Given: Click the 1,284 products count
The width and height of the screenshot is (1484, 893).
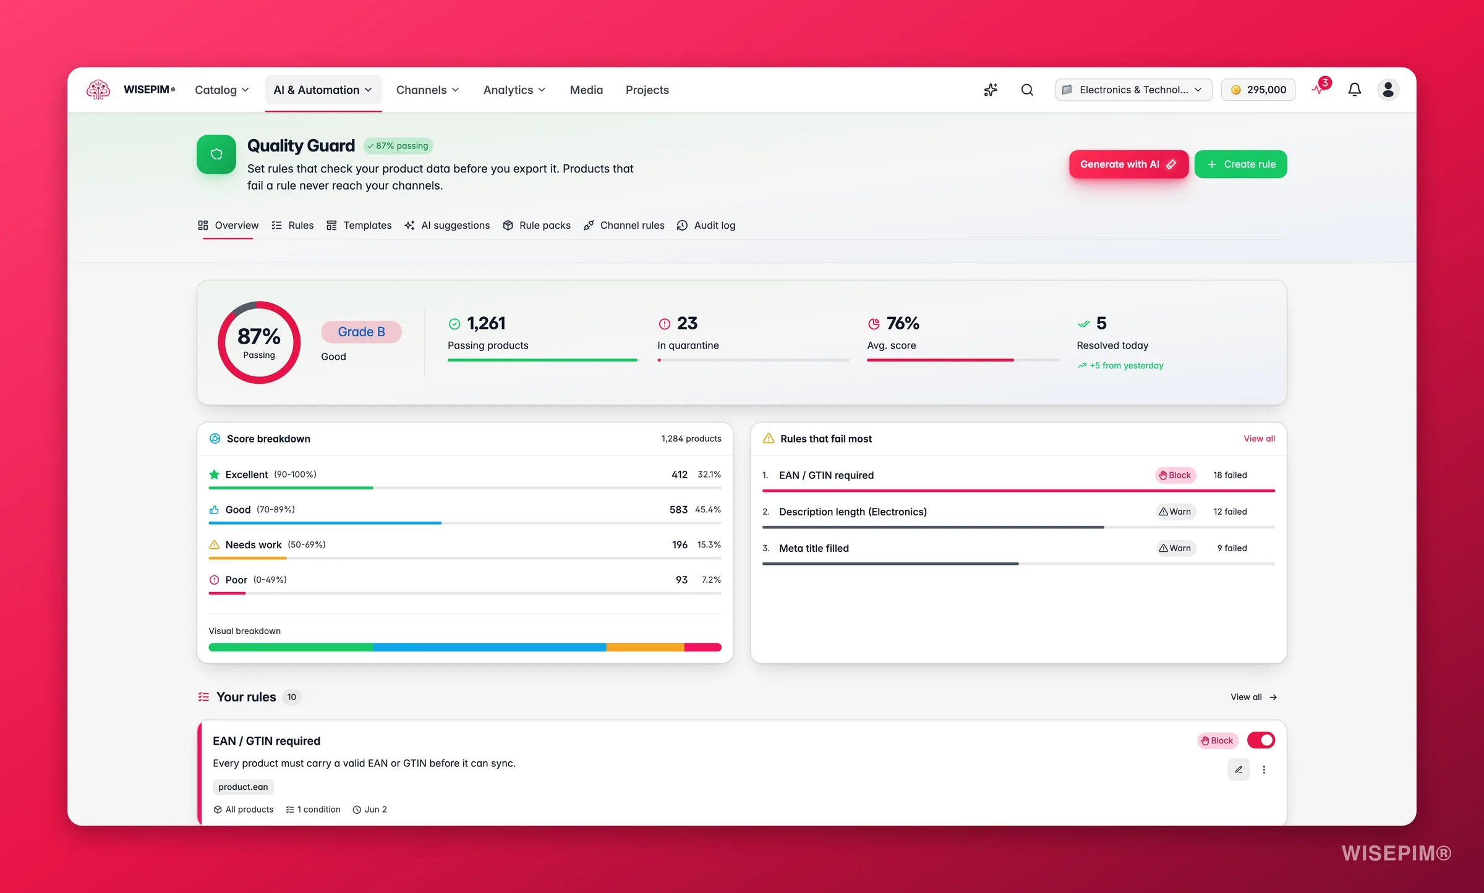Looking at the screenshot, I should point(691,438).
